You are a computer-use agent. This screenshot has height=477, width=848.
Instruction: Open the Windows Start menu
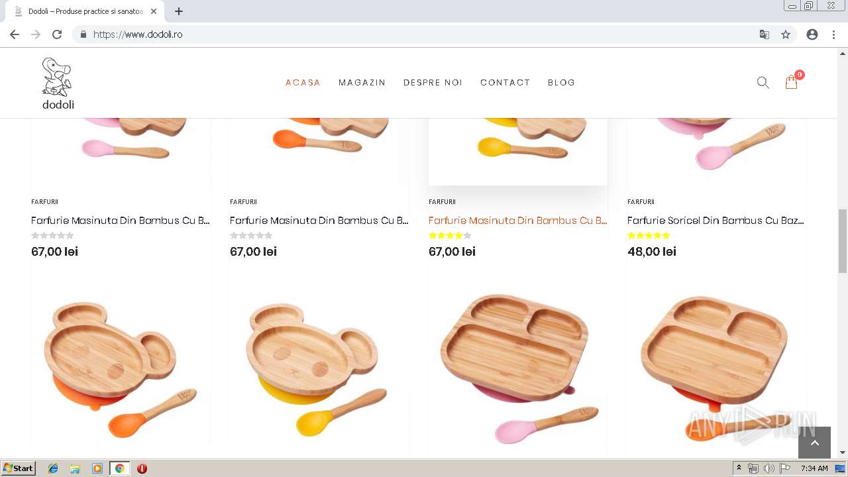pyautogui.click(x=19, y=468)
